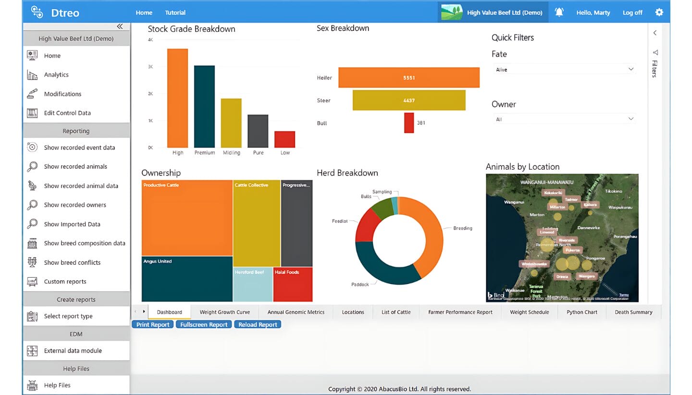Click the Custom reports icon
692x395 pixels.
[x=32, y=281]
